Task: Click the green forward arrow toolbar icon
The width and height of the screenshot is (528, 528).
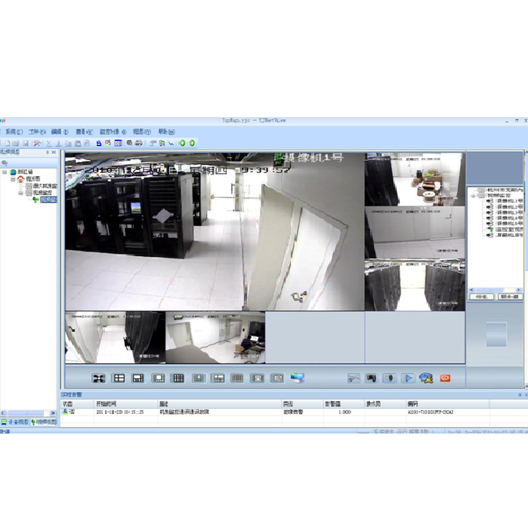Action: (192, 142)
